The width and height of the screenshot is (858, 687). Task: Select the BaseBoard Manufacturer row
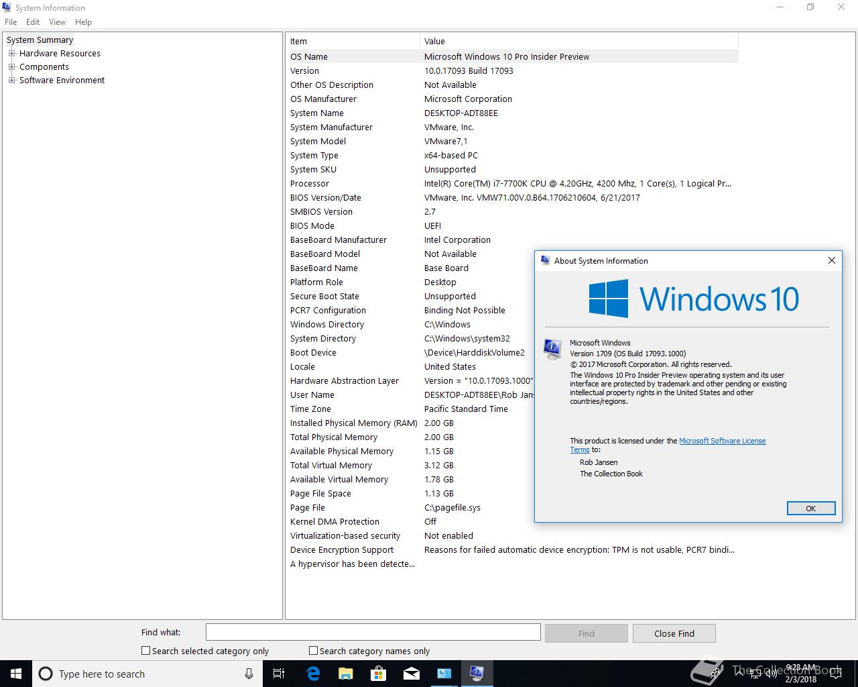(x=513, y=240)
